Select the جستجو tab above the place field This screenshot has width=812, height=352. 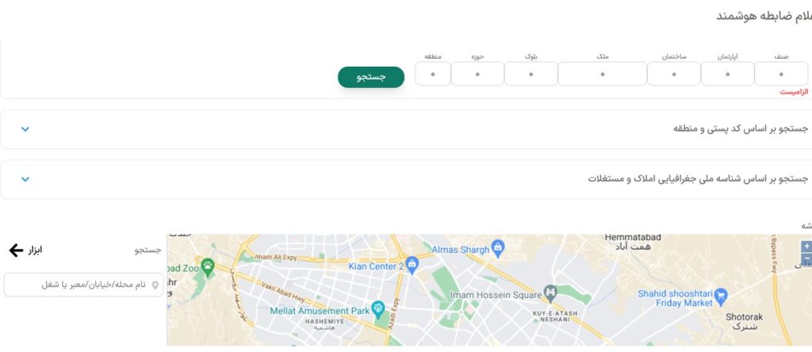tap(148, 251)
